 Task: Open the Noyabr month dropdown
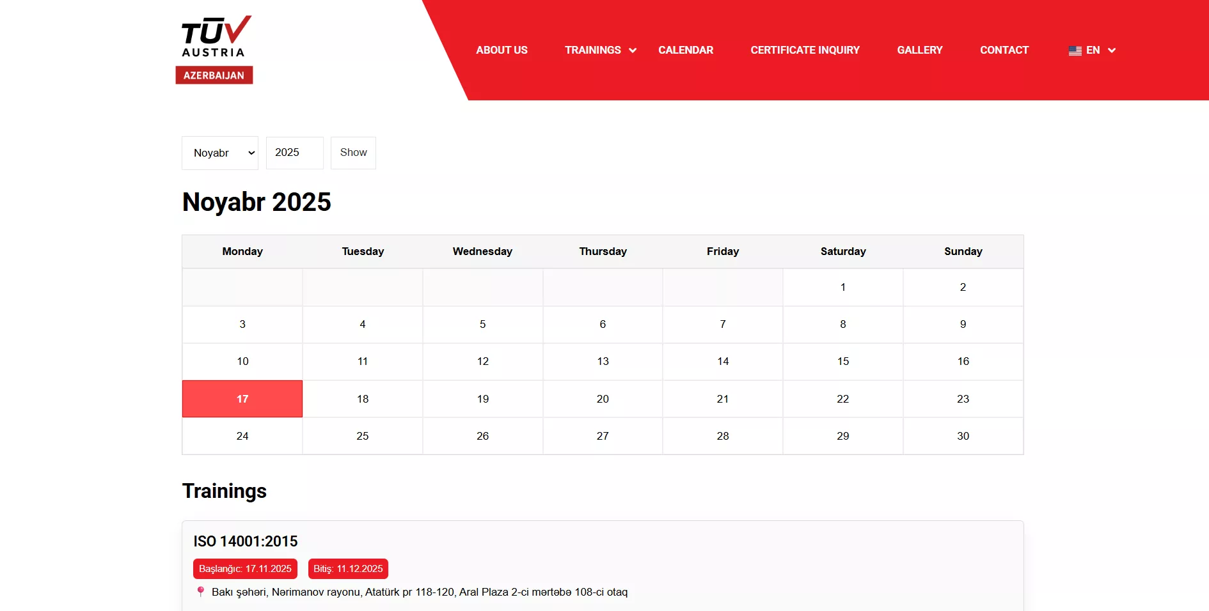point(219,153)
